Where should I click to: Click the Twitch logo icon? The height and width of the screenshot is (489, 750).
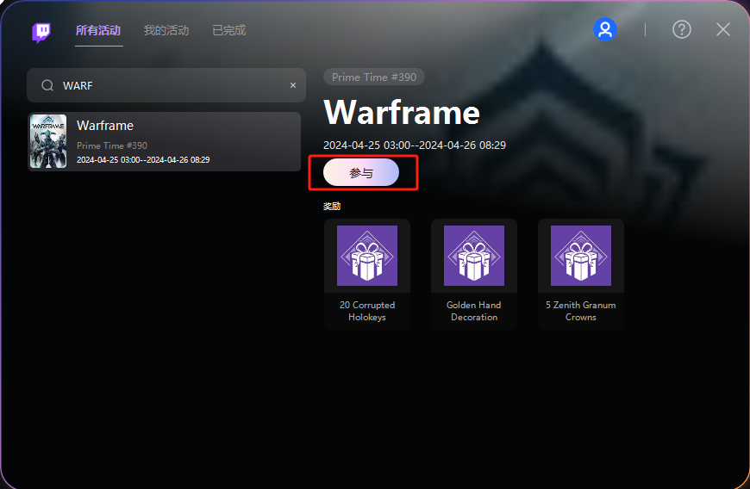point(41,32)
